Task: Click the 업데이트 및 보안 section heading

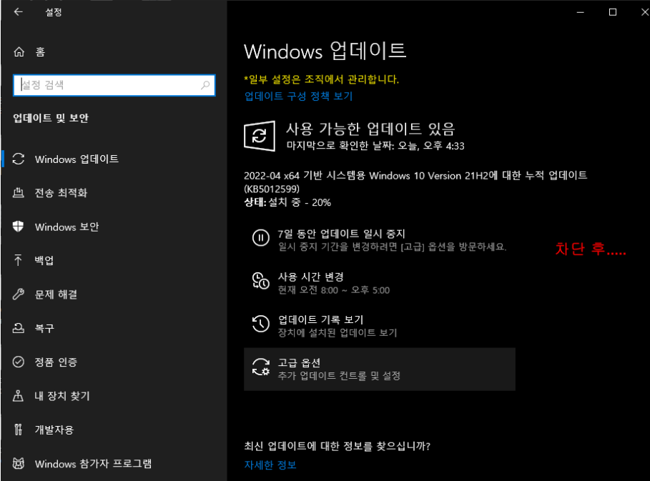Action: click(x=51, y=118)
